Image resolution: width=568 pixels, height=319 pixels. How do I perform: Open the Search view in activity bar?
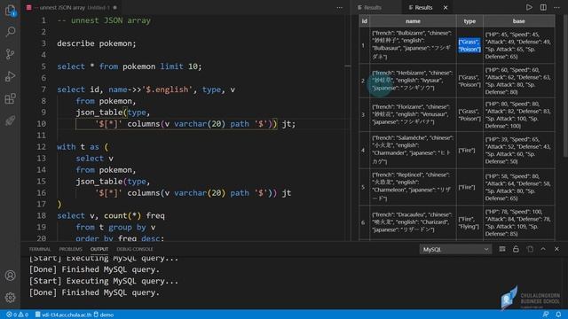(x=10, y=32)
